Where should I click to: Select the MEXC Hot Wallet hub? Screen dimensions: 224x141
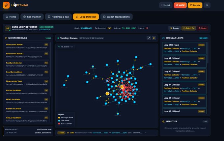click(x=27, y=101)
